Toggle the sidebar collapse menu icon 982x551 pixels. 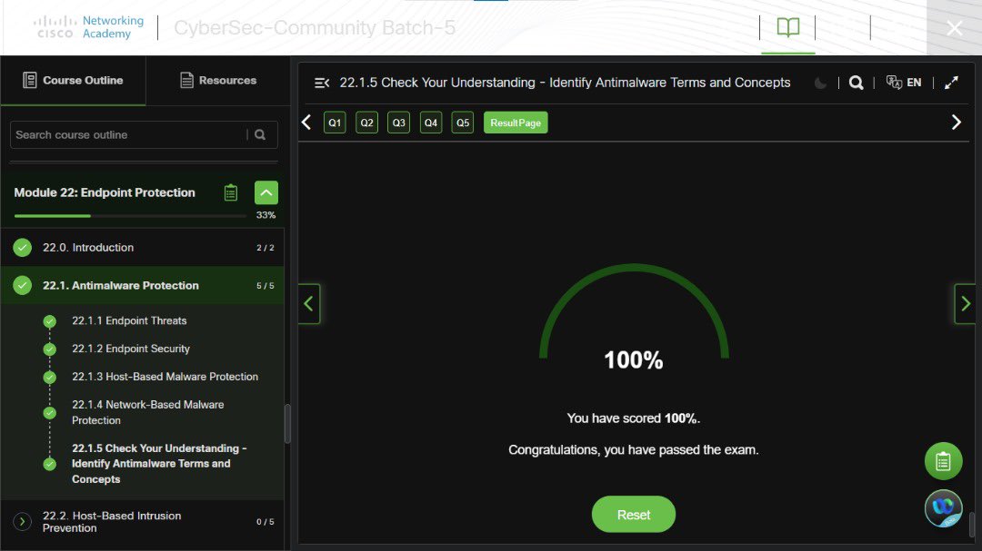pos(322,83)
